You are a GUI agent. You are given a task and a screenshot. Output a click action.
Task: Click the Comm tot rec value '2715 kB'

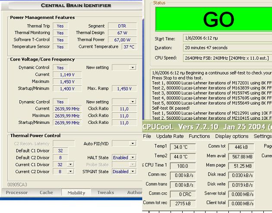[183, 204]
